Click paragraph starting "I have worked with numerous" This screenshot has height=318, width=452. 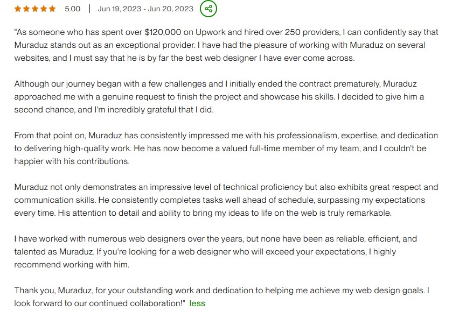point(215,251)
